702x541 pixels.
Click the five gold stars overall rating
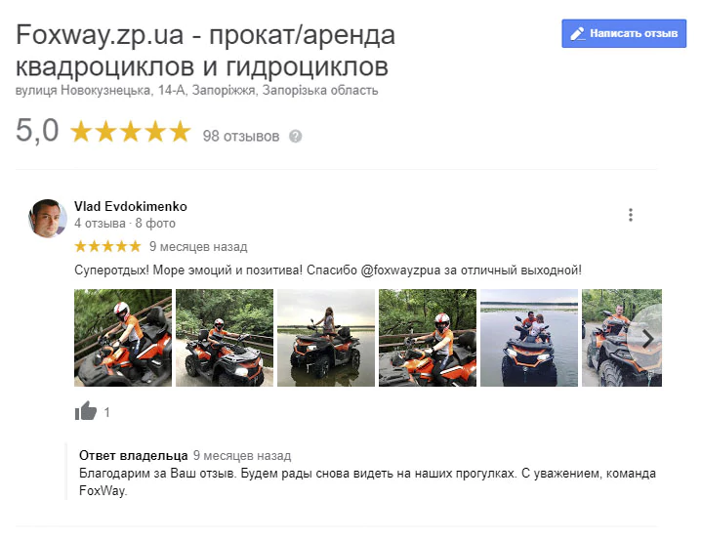pos(131,131)
